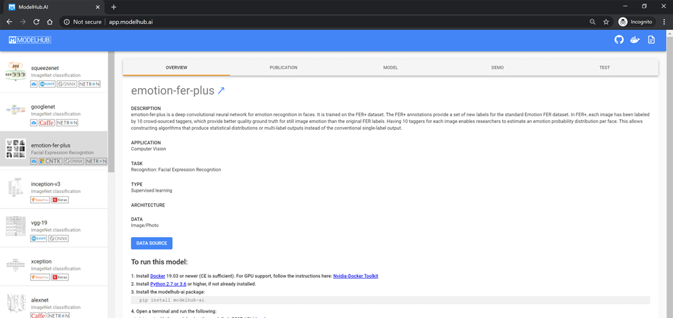The width and height of the screenshot is (673, 318).
Task: Switch to the Publication tab
Action: [283, 67]
